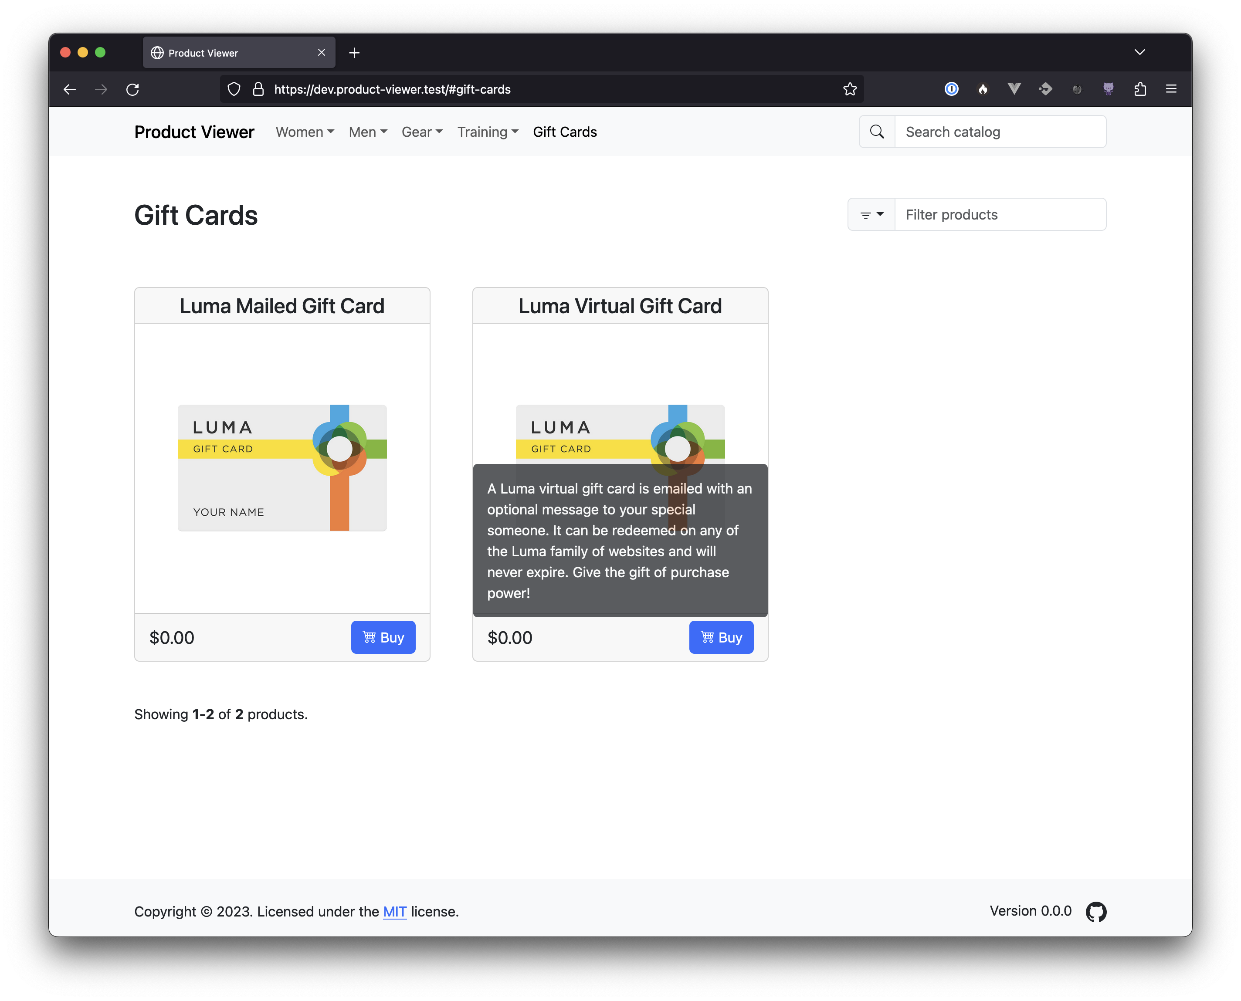Viewport: 1241px width, 1001px height.
Task: Expand the Training dropdown menu
Action: pyautogui.click(x=487, y=132)
